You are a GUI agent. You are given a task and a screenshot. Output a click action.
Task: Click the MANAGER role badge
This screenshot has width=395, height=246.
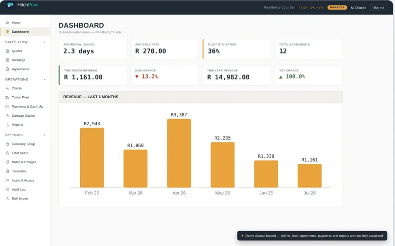[337, 7]
